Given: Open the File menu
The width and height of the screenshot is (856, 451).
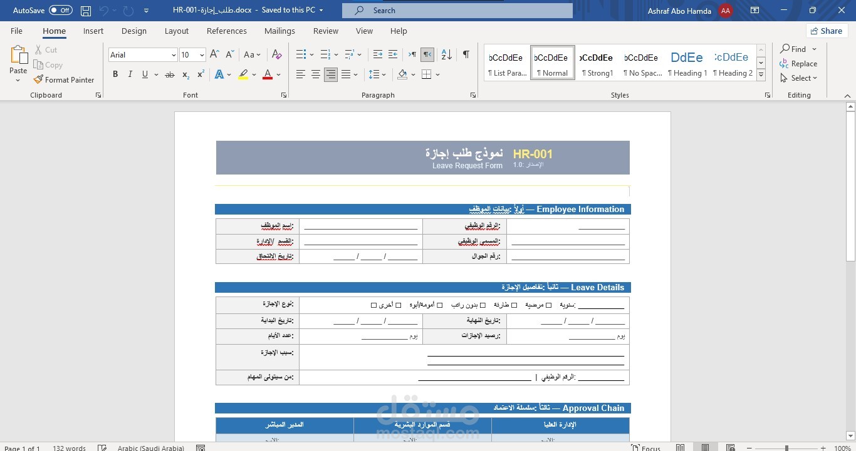Looking at the screenshot, I should click(x=16, y=31).
